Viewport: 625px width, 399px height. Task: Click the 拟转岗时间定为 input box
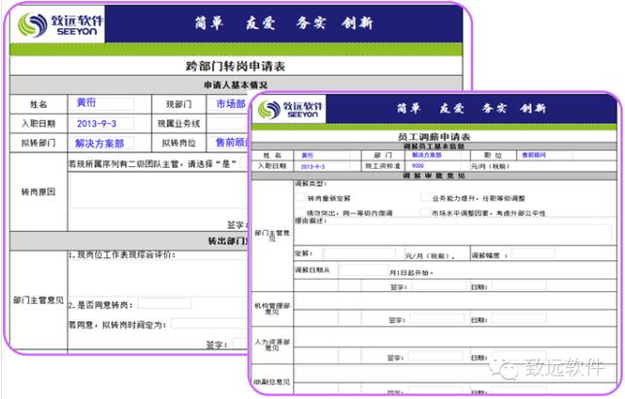211,323
